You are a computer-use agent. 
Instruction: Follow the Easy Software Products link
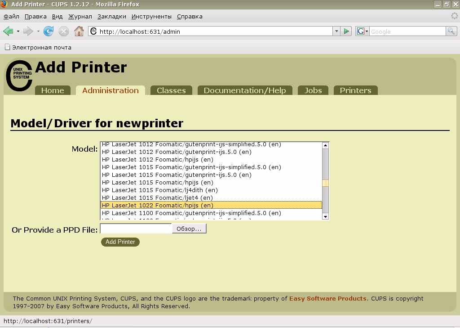point(327,298)
